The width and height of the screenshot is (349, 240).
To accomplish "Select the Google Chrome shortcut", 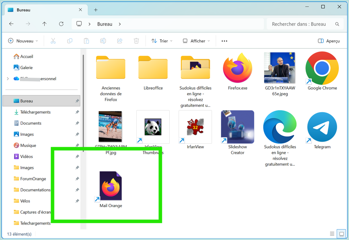I will (322, 68).
